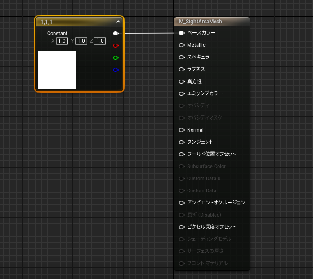The height and width of the screenshot is (279, 313).
Task: Click the ワールド位置オフセット input pin
Action: pyautogui.click(x=182, y=154)
